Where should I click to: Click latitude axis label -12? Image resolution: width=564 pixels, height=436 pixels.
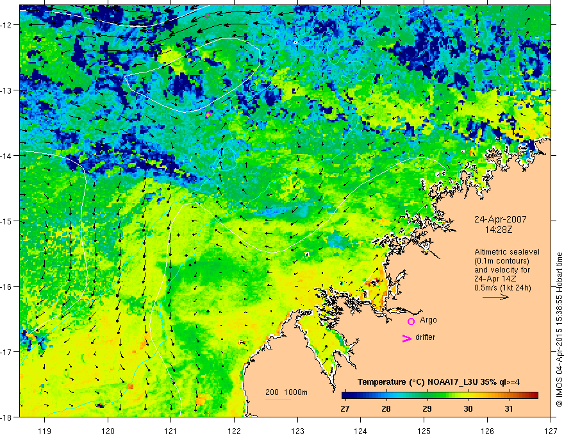tap(6, 25)
